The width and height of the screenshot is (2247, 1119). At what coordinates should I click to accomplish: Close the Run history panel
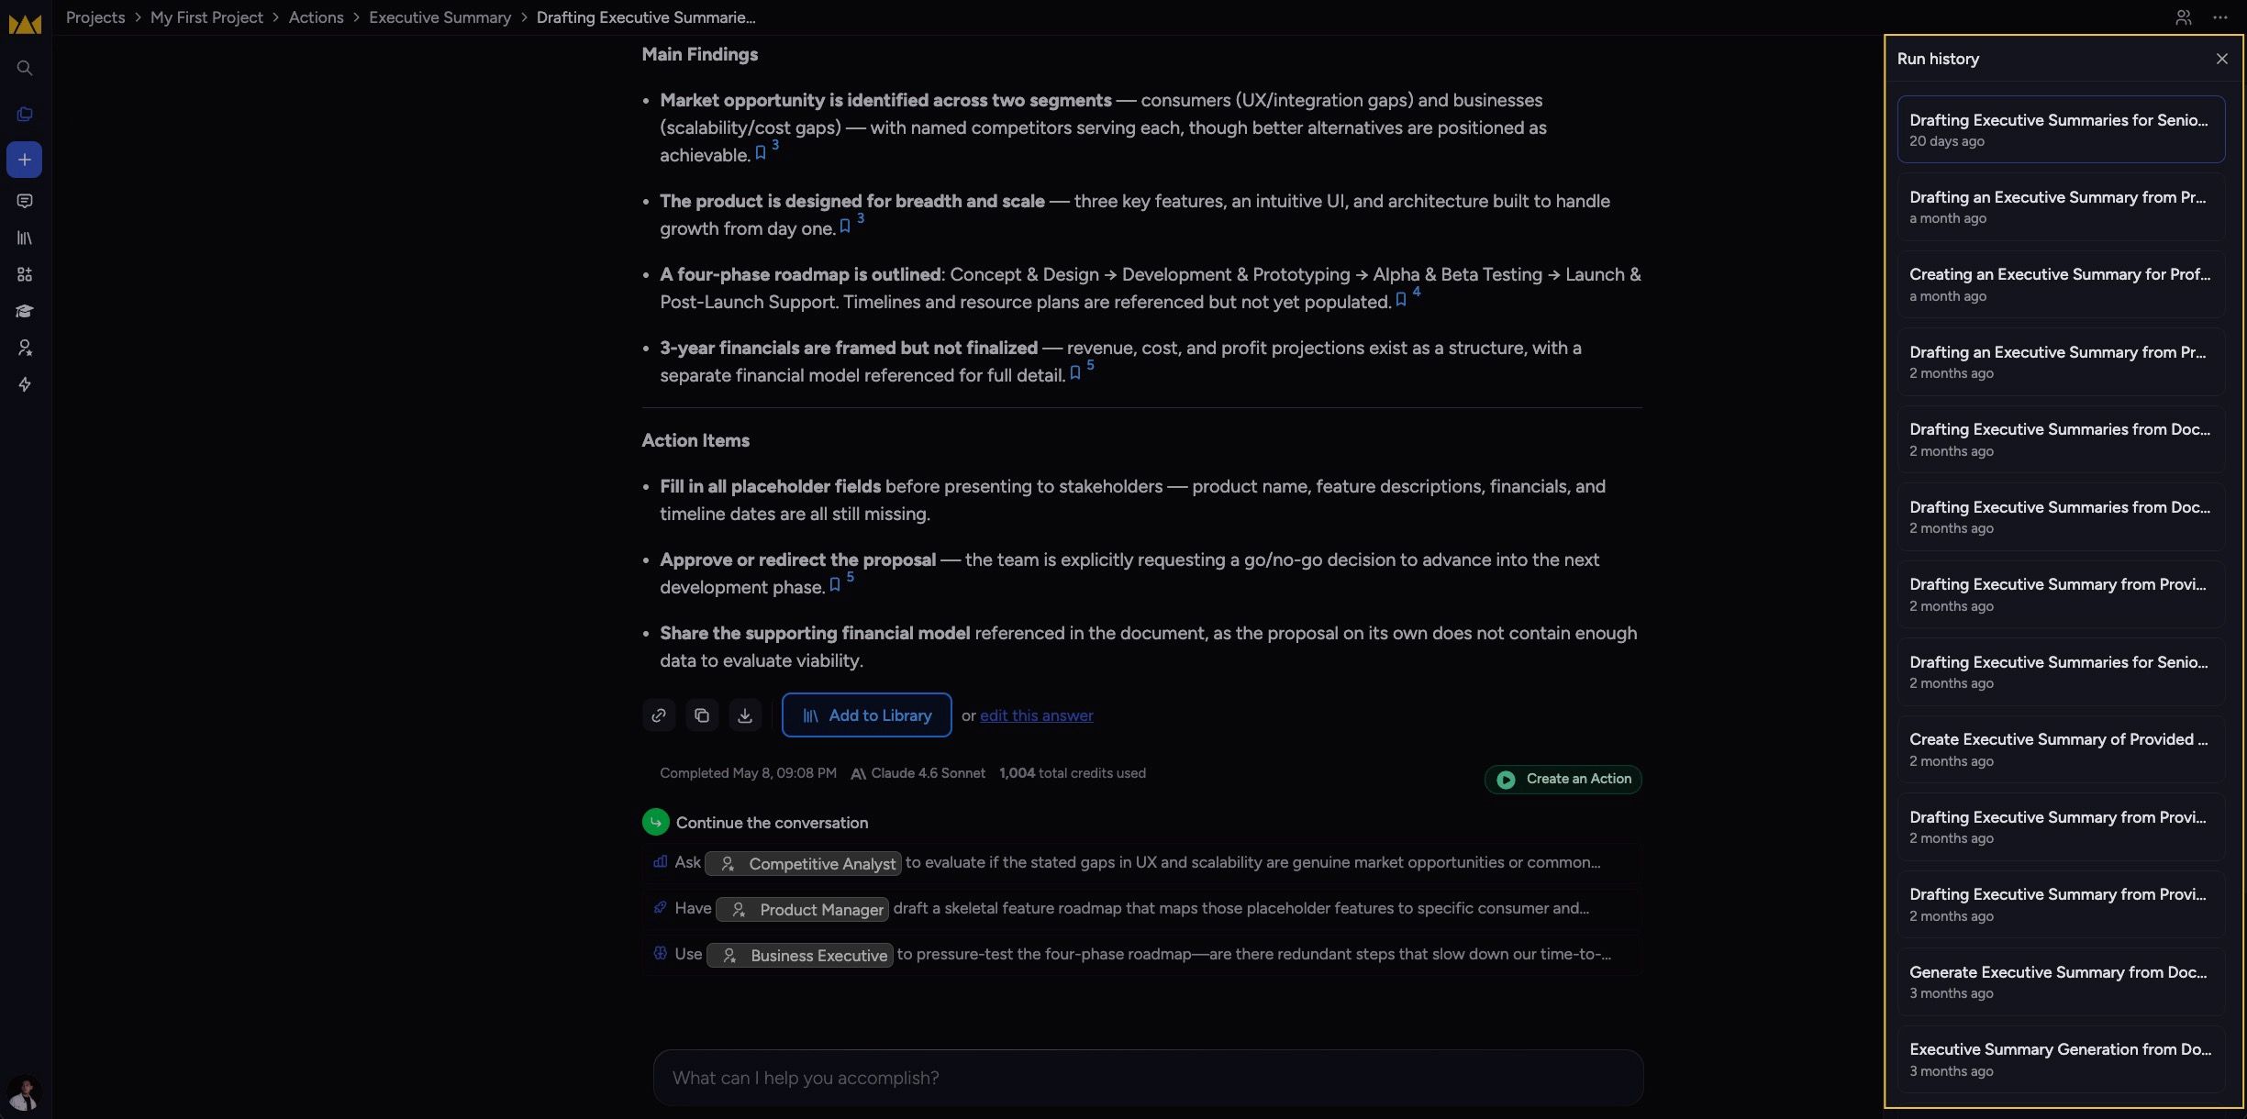(2221, 59)
